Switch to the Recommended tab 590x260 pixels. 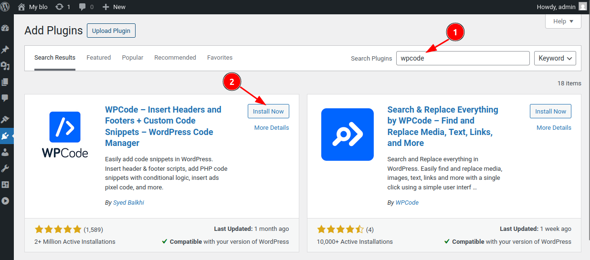(175, 58)
